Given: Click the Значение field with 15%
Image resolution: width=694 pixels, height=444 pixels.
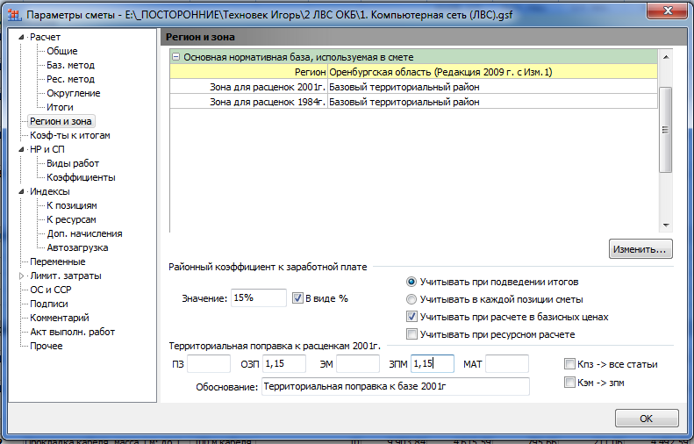Looking at the screenshot, I should click(259, 298).
